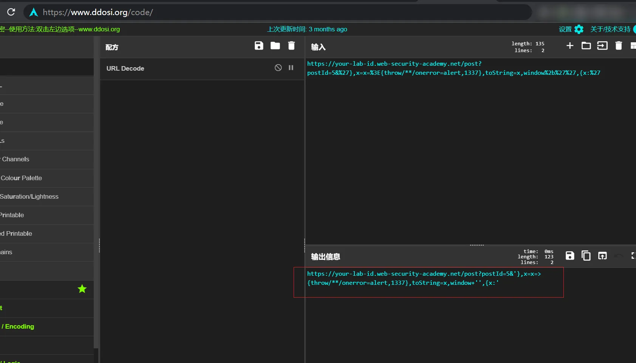The image size is (636, 363).
Task: Save the recipe using the disk icon
Action: point(259,46)
